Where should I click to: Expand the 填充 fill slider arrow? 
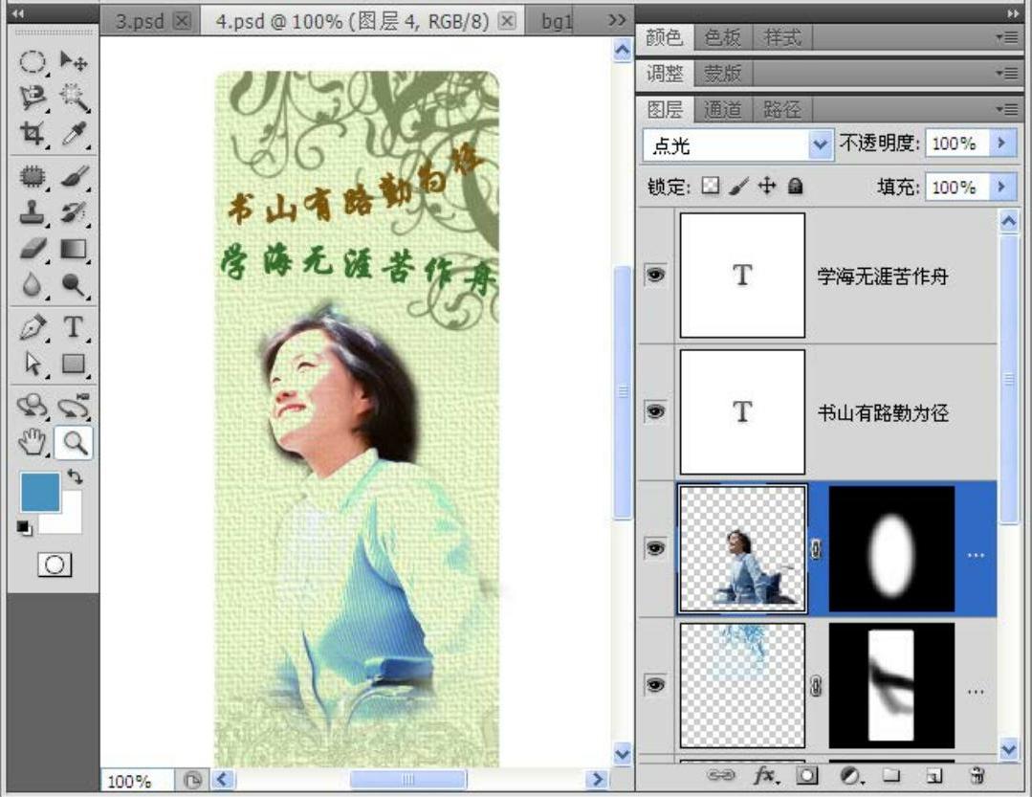[1001, 187]
